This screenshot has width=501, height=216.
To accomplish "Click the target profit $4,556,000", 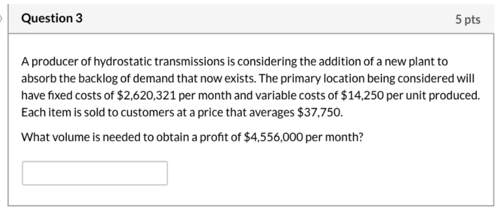I will coord(273,138).
